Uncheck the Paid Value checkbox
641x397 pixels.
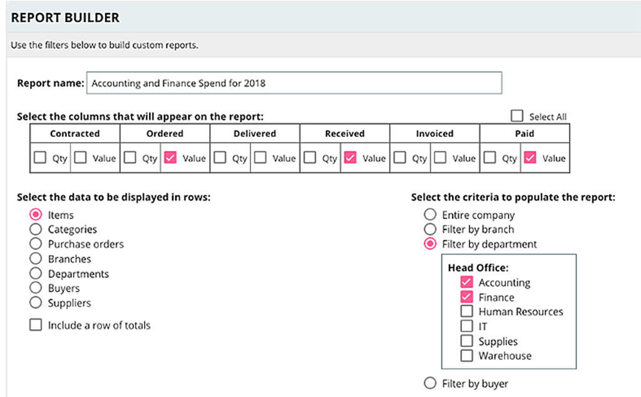point(530,158)
